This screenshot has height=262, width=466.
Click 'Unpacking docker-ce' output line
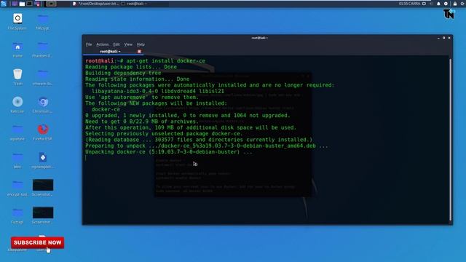[169, 152]
